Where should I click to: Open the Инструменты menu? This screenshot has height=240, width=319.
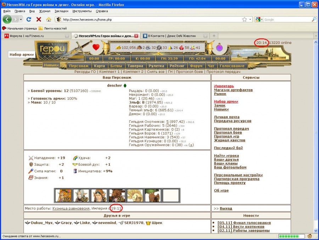(82, 11)
